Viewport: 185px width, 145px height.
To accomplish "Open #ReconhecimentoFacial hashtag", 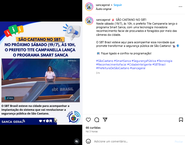I will pos(111,64).
